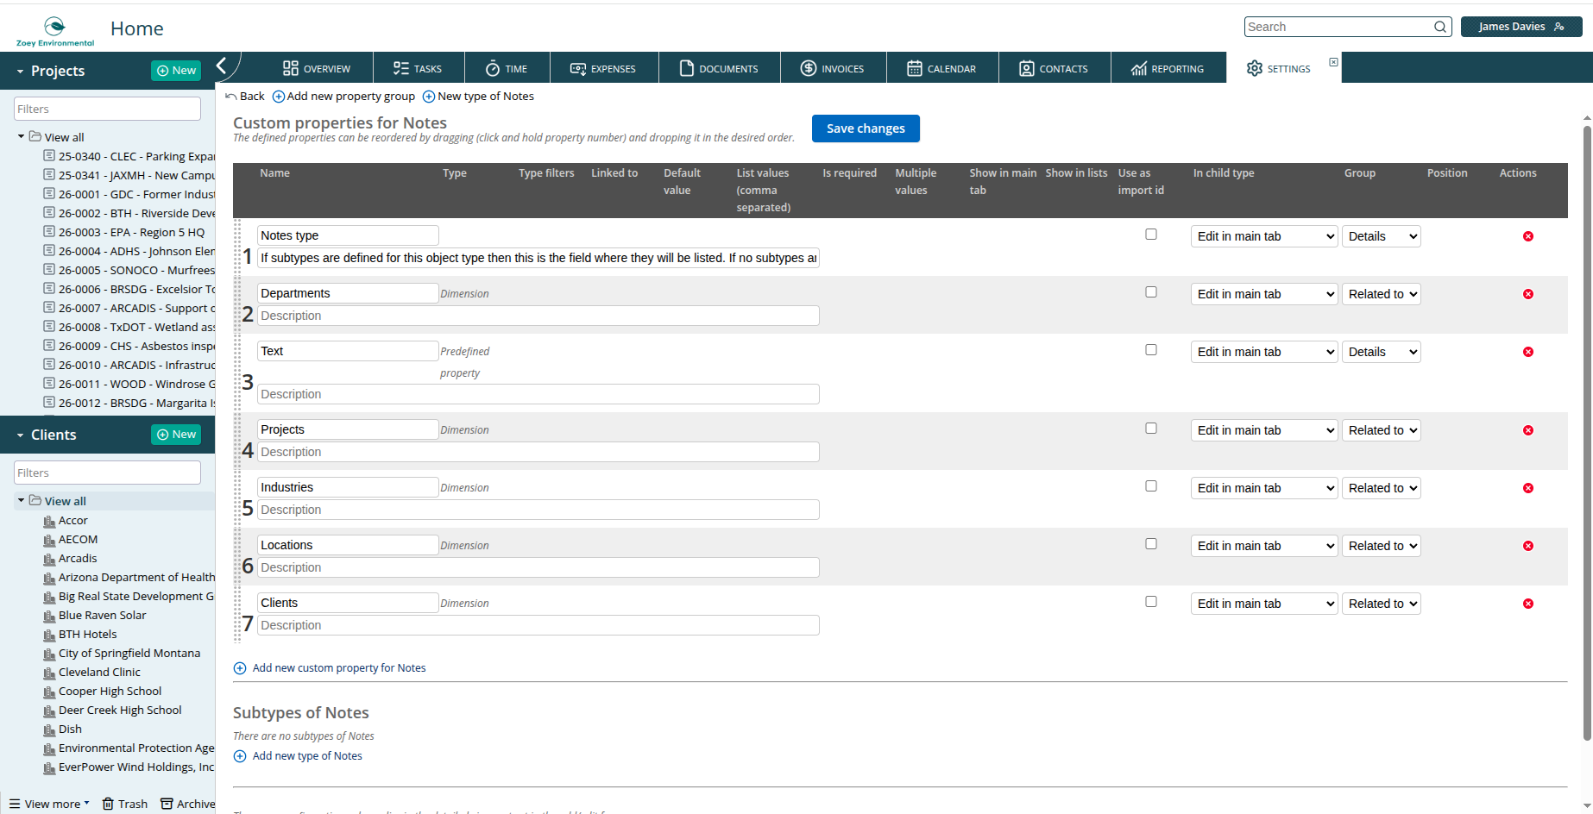Click Description field for Industries property
The image size is (1593, 814).
coord(538,510)
